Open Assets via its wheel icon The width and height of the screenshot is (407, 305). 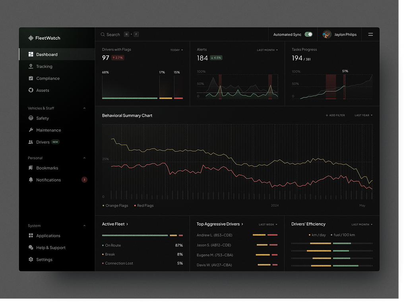click(31, 90)
